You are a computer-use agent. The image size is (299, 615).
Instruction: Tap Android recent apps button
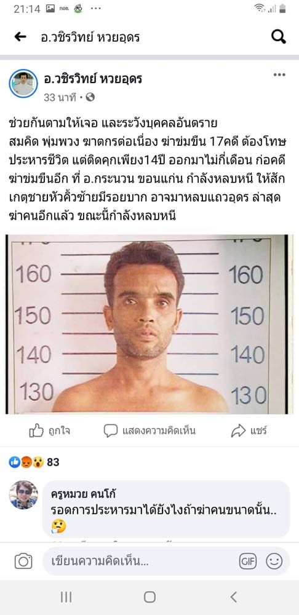click(66, 597)
